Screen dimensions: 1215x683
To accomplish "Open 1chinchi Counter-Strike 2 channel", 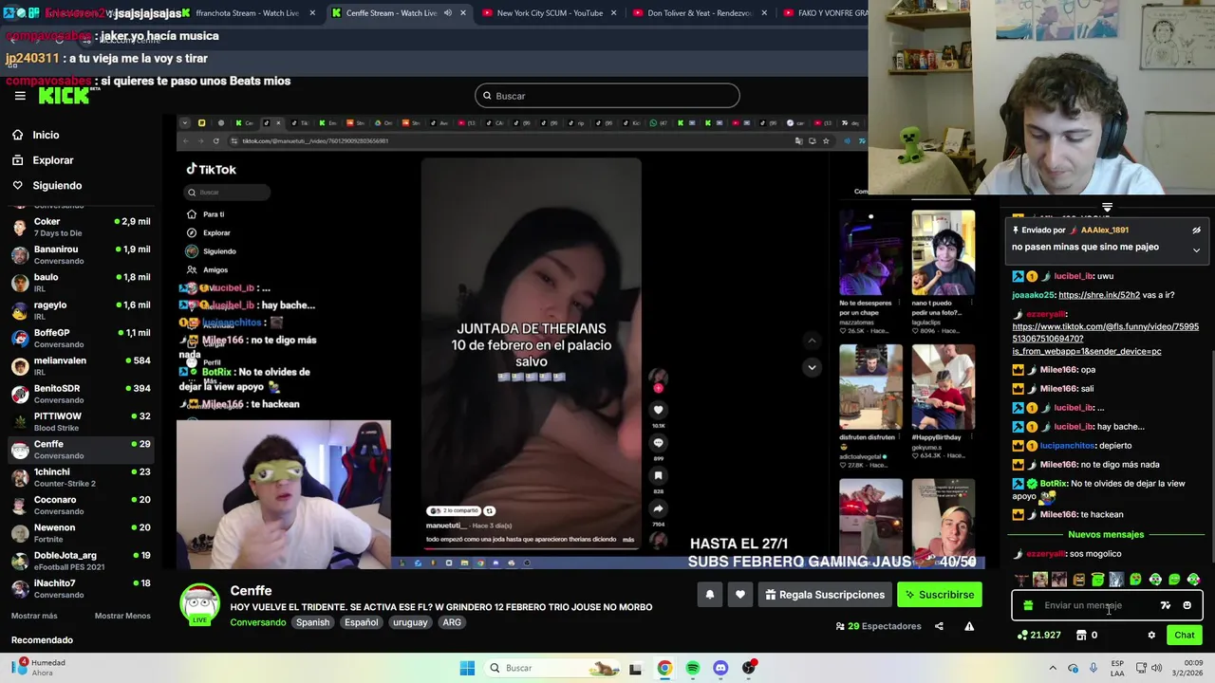I will 81,477.
